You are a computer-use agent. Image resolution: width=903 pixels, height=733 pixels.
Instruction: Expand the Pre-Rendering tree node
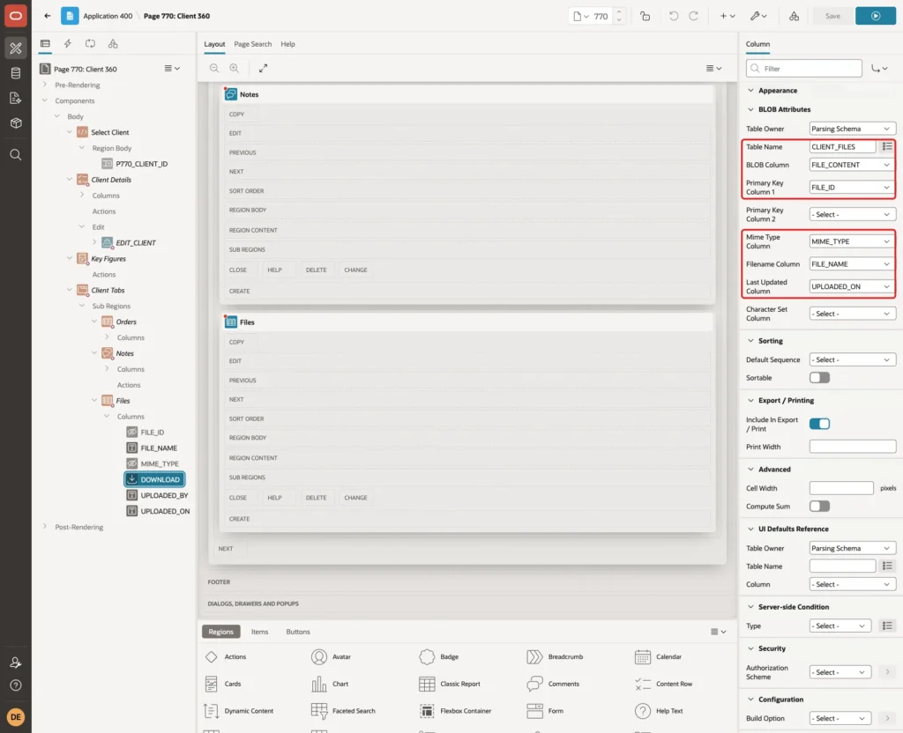pos(44,85)
